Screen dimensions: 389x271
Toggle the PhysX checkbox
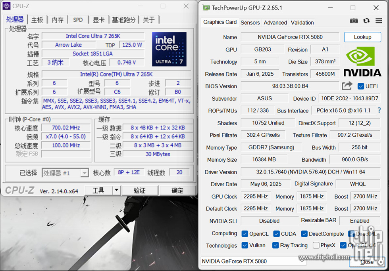click(316, 245)
